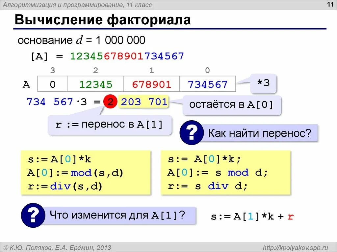This screenshot has height=252, width=337.
Task: Click the slide number 11 in the corner
Action: click(x=330, y=4)
